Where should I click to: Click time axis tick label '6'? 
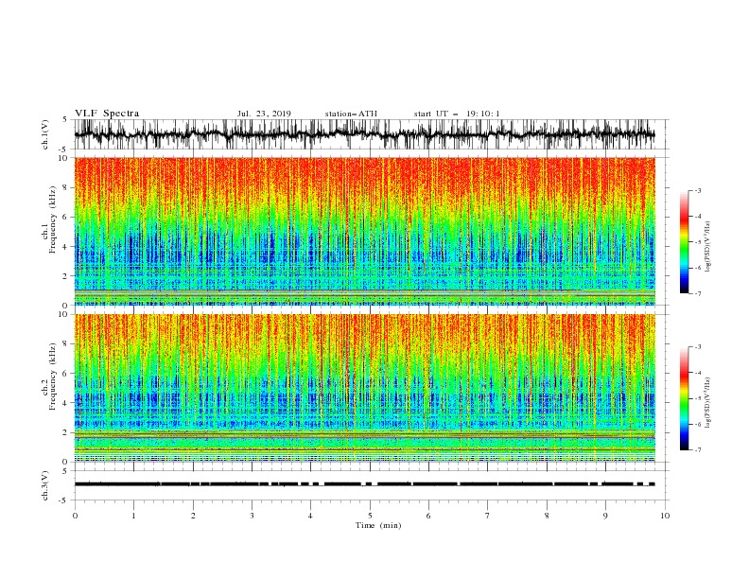click(429, 516)
